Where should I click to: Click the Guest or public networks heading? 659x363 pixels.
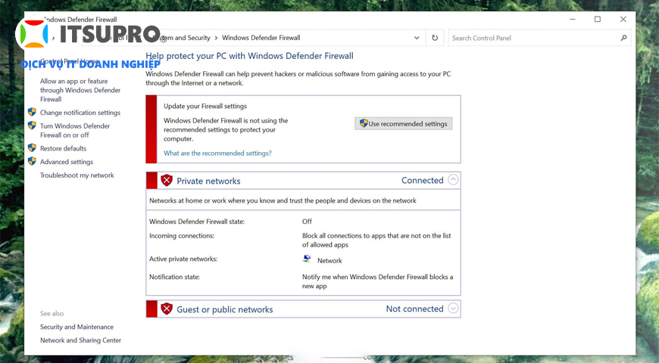225,309
